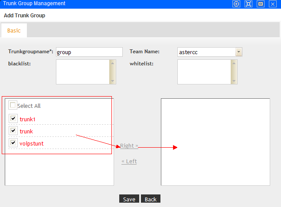Click whitelist box scroll down arrow
The image size is (281, 207).
[234, 81]
